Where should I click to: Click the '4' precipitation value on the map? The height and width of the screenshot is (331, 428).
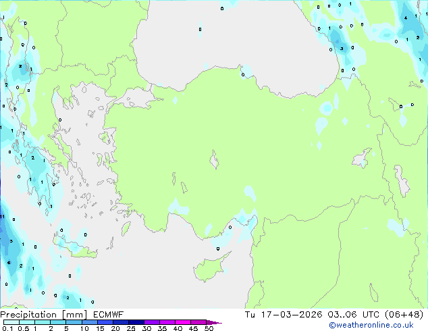406,18
